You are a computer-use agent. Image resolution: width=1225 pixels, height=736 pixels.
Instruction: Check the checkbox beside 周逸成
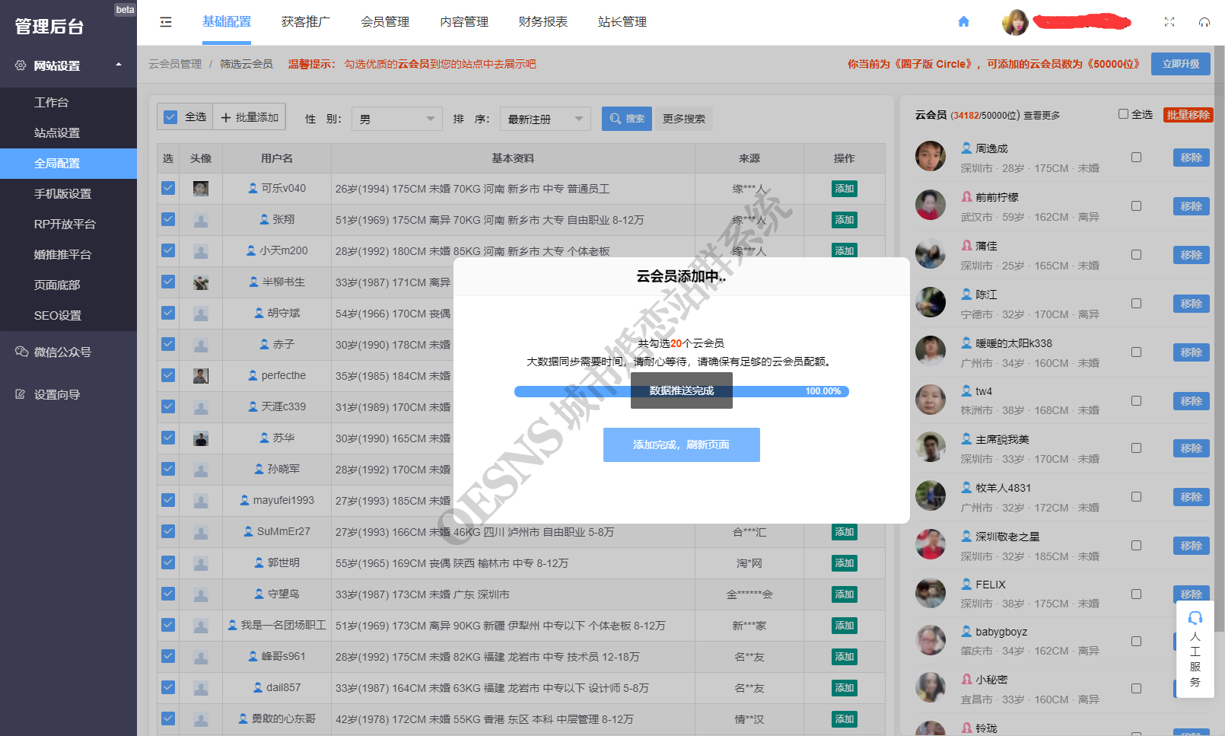(1136, 158)
